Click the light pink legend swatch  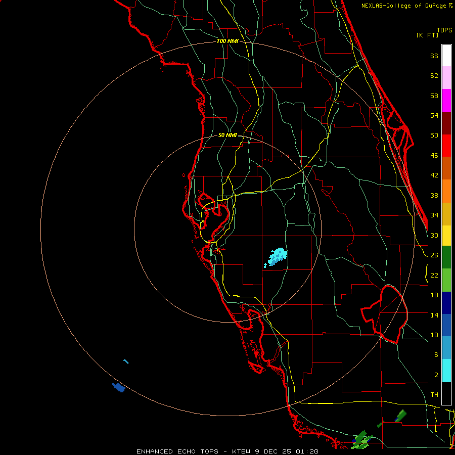446,78
